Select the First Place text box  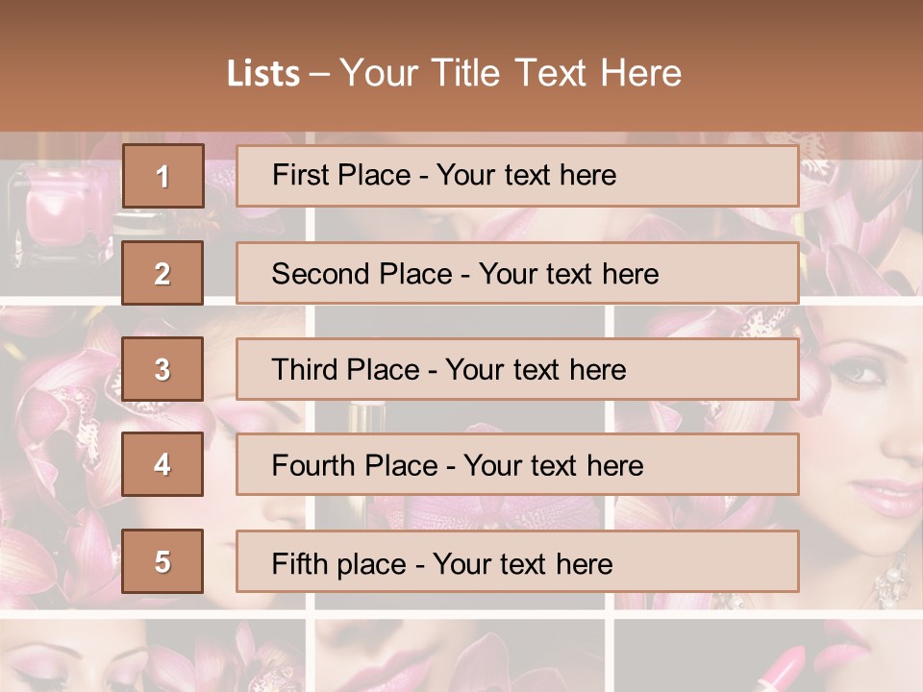click(517, 176)
